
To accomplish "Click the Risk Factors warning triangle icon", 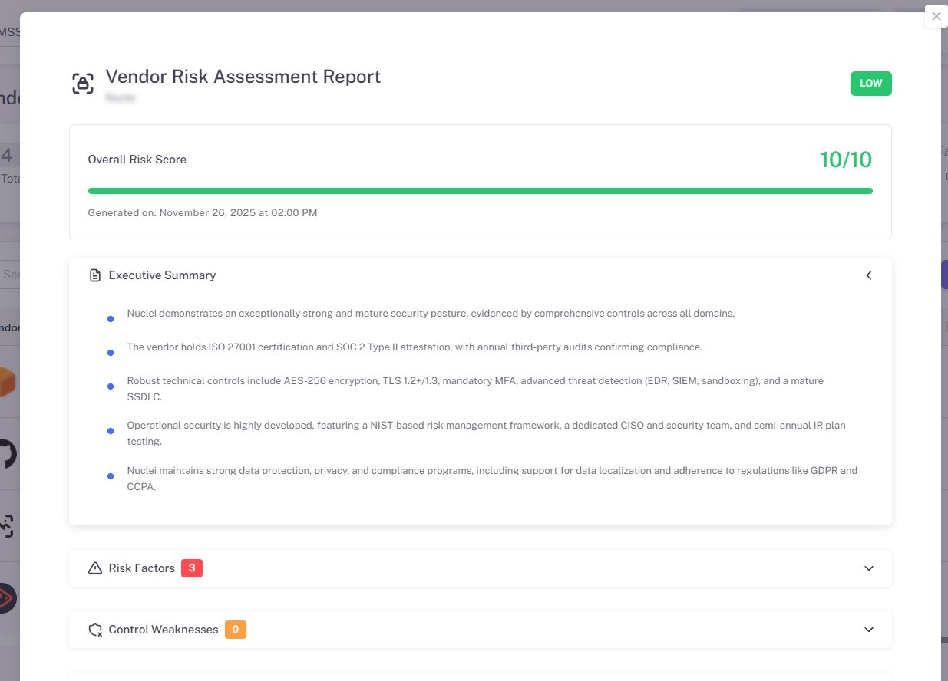I will [x=94, y=567].
